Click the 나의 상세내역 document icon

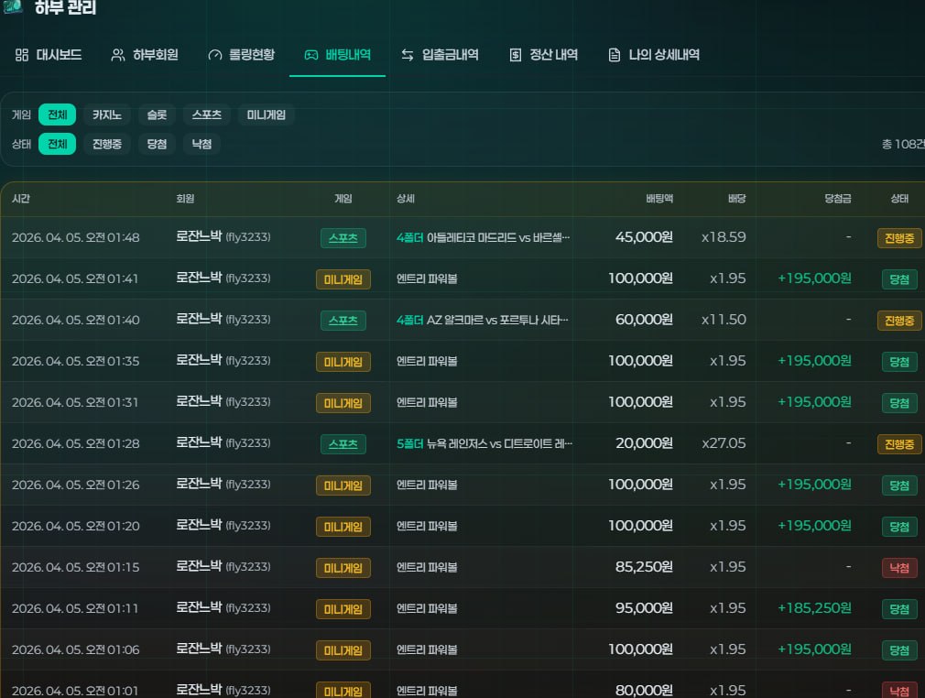coord(615,55)
